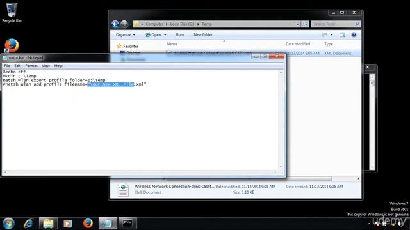Click the '@echo off' line in Notepad
Screen dimensions: 410x230
pos(14,72)
